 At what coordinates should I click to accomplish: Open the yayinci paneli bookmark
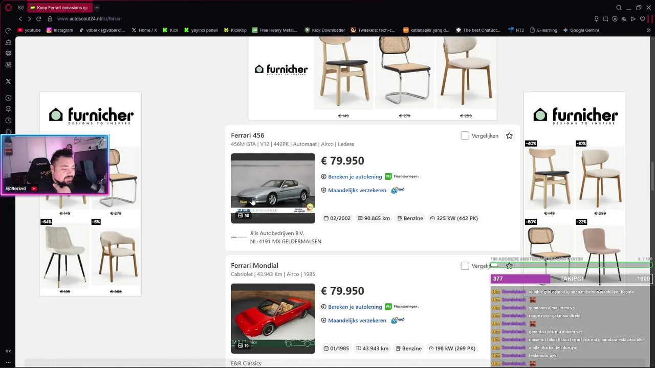201,30
